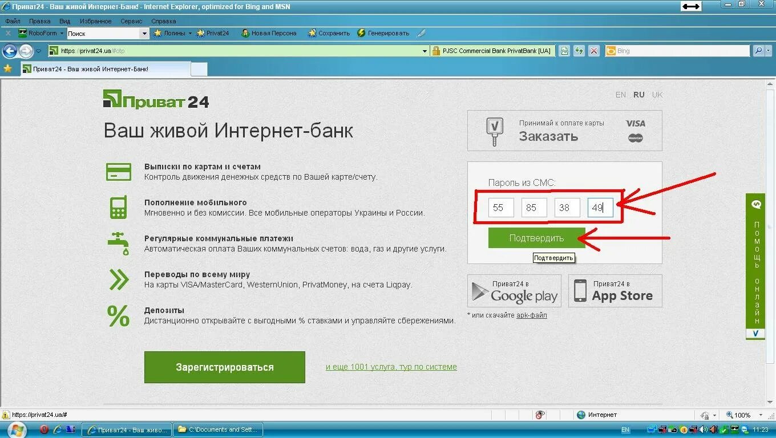Click the Зарегистрироваться register button
The height and width of the screenshot is (438, 776).
tap(225, 367)
